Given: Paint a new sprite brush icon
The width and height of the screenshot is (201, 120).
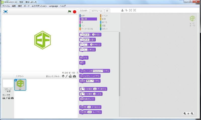Looking at the screenshot, I should coord(66,76).
